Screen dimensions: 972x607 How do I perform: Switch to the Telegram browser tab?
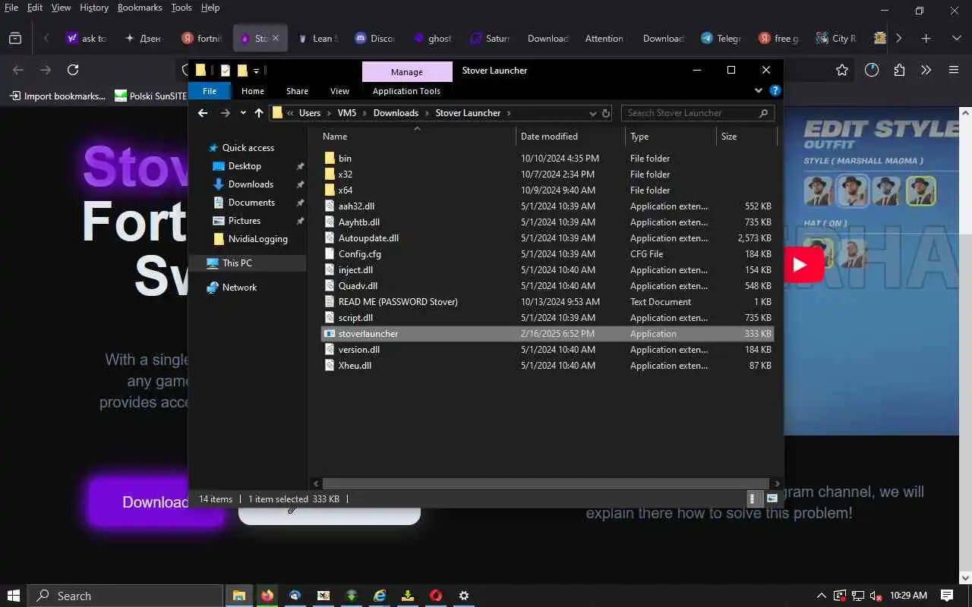coord(721,38)
